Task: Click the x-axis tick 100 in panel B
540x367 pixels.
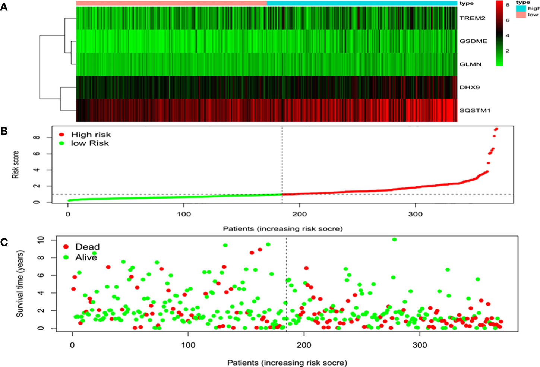Action: click(x=184, y=214)
